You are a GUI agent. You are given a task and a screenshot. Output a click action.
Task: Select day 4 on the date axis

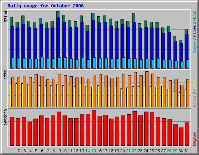(x=30, y=151)
